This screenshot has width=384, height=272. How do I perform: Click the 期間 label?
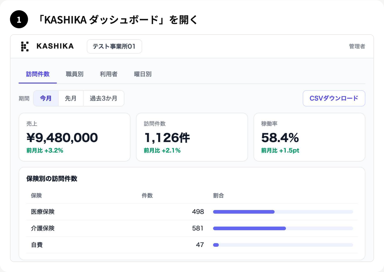[x=24, y=99]
